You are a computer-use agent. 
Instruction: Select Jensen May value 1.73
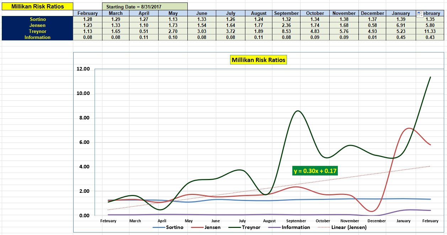[x=173, y=25]
